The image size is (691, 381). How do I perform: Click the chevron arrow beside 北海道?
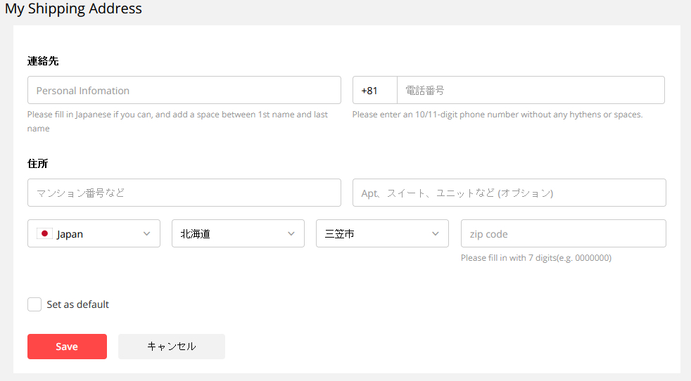pos(291,234)
